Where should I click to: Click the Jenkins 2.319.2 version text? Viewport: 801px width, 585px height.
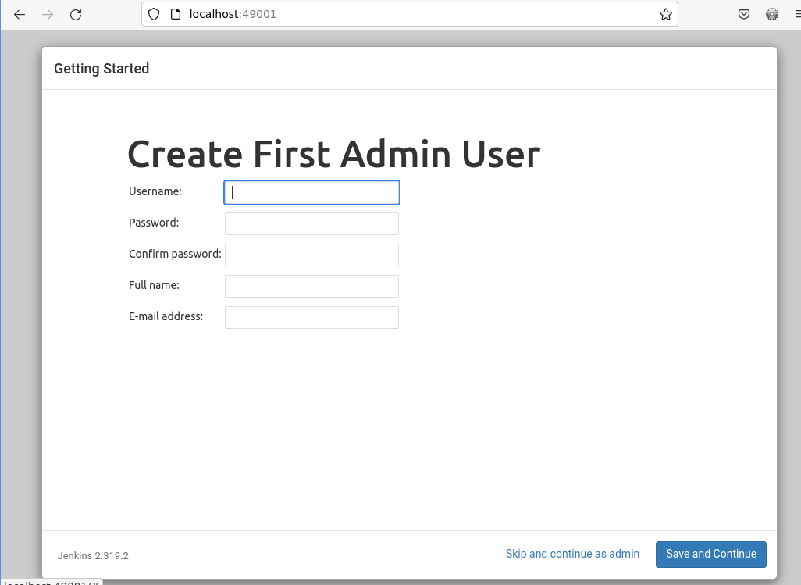93,556
